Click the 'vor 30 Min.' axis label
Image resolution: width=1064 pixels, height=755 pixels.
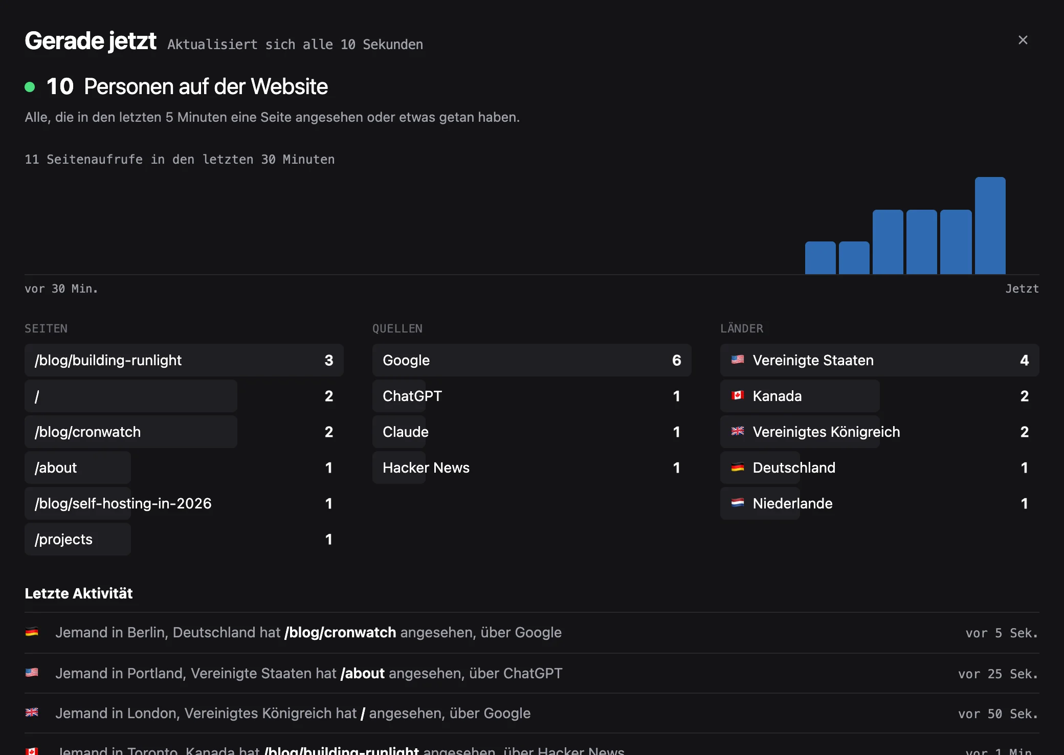coord(61,288)
